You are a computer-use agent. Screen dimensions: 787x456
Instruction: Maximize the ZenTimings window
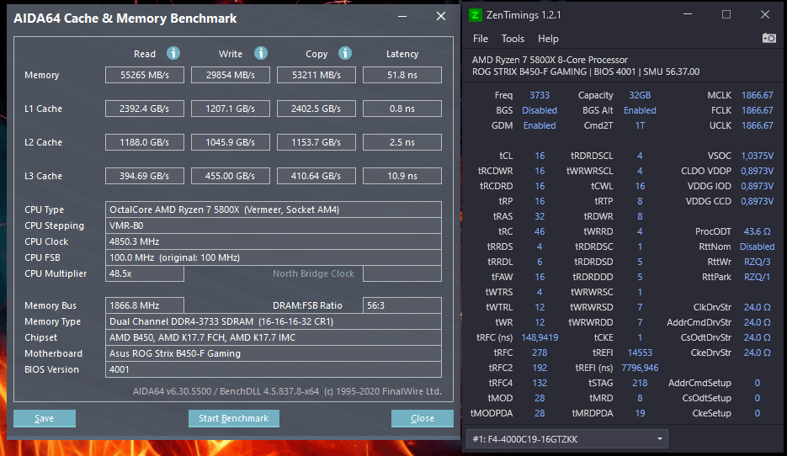pos(726,14)
